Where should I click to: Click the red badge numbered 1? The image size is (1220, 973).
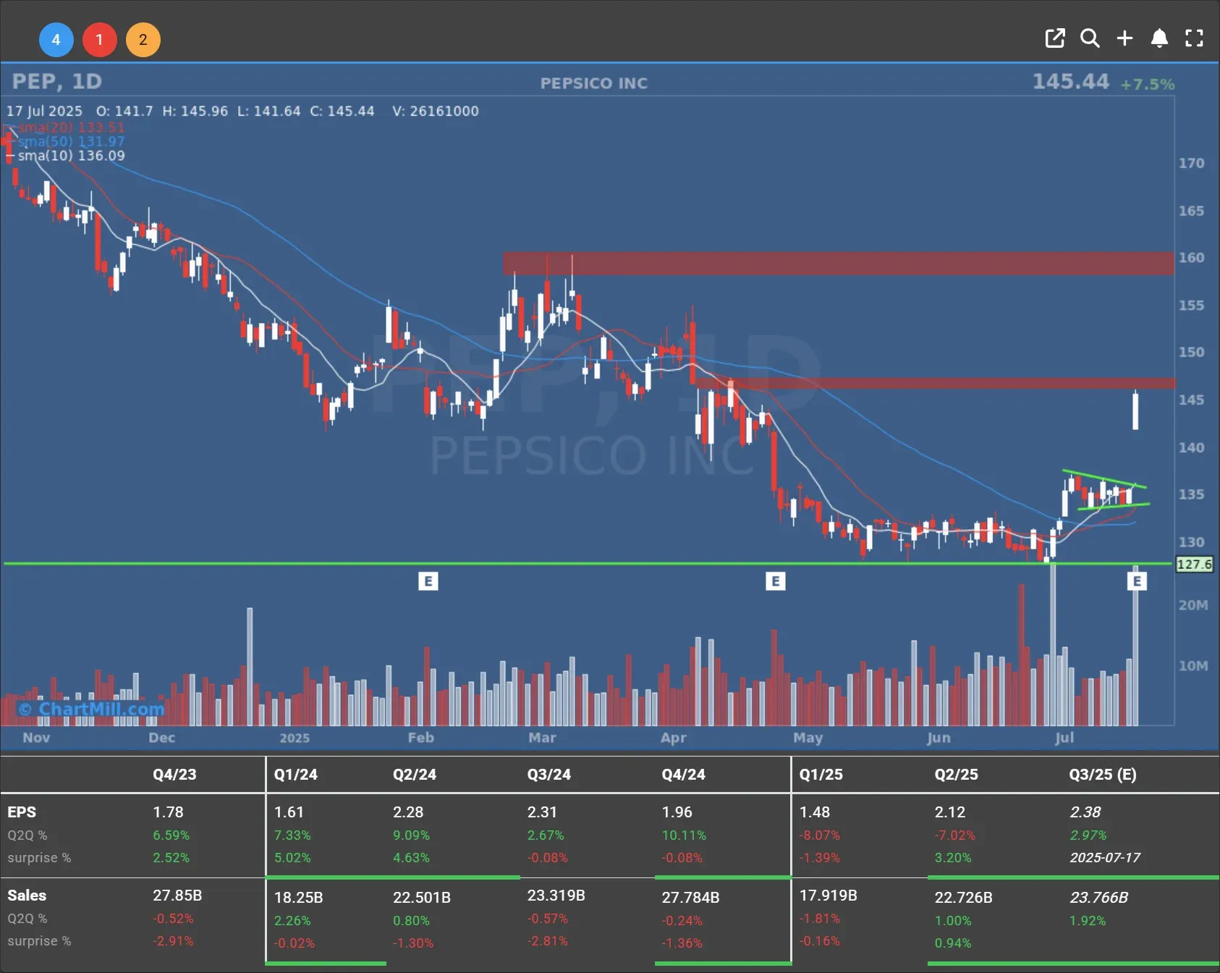coord(99,40)
